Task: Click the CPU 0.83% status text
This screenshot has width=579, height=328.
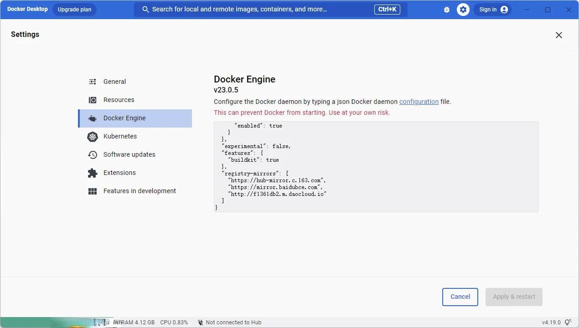Action: pyautogui.click(x=174, y=323)
